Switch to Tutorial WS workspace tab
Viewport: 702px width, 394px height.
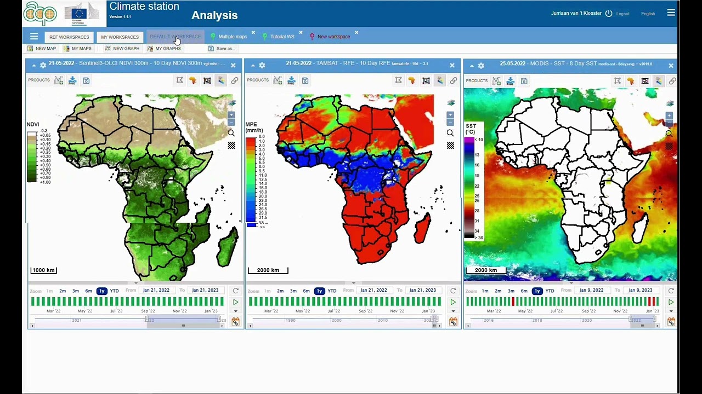pos(282,37)
